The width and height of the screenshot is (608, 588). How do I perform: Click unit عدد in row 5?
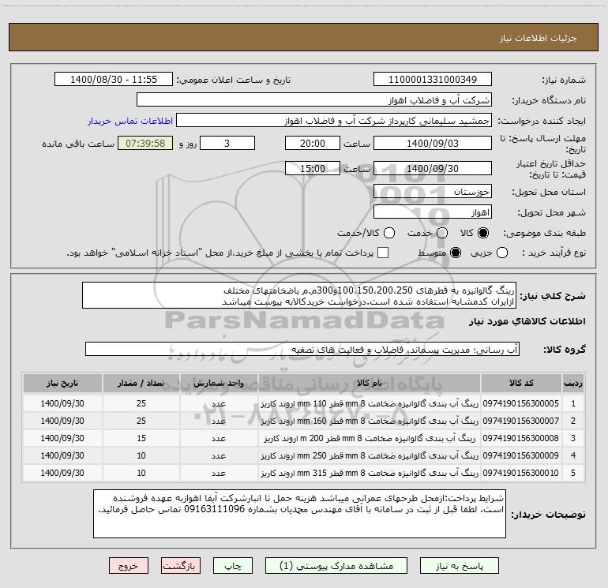[219, 473]
